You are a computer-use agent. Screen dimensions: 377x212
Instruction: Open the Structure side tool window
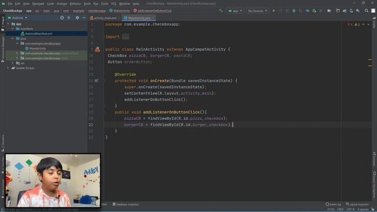point(3,143)
